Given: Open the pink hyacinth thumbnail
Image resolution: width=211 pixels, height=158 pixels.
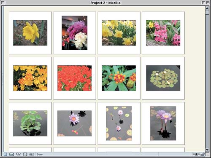Looking at the screenshot, I should 163,33.
